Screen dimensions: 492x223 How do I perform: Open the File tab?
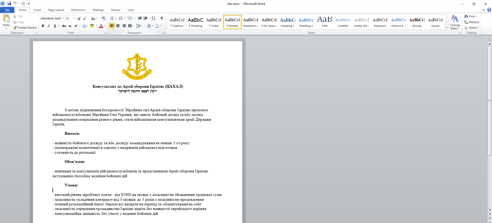pos(7,10)
